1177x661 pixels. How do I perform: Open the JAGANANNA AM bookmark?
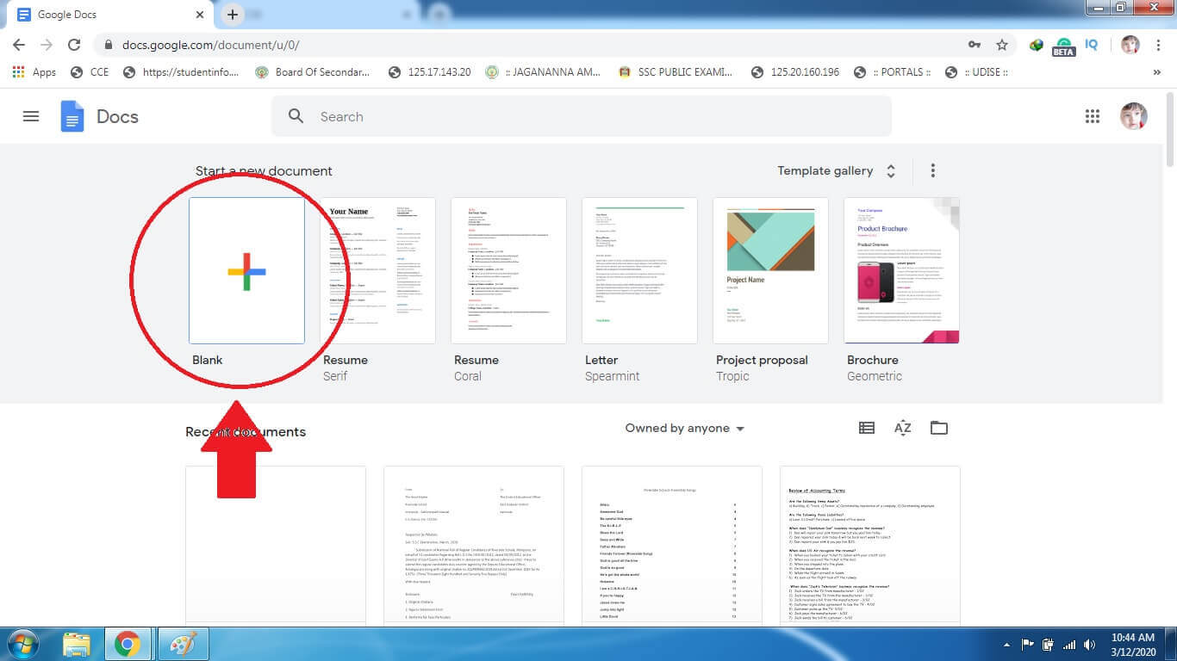(543, 72)
